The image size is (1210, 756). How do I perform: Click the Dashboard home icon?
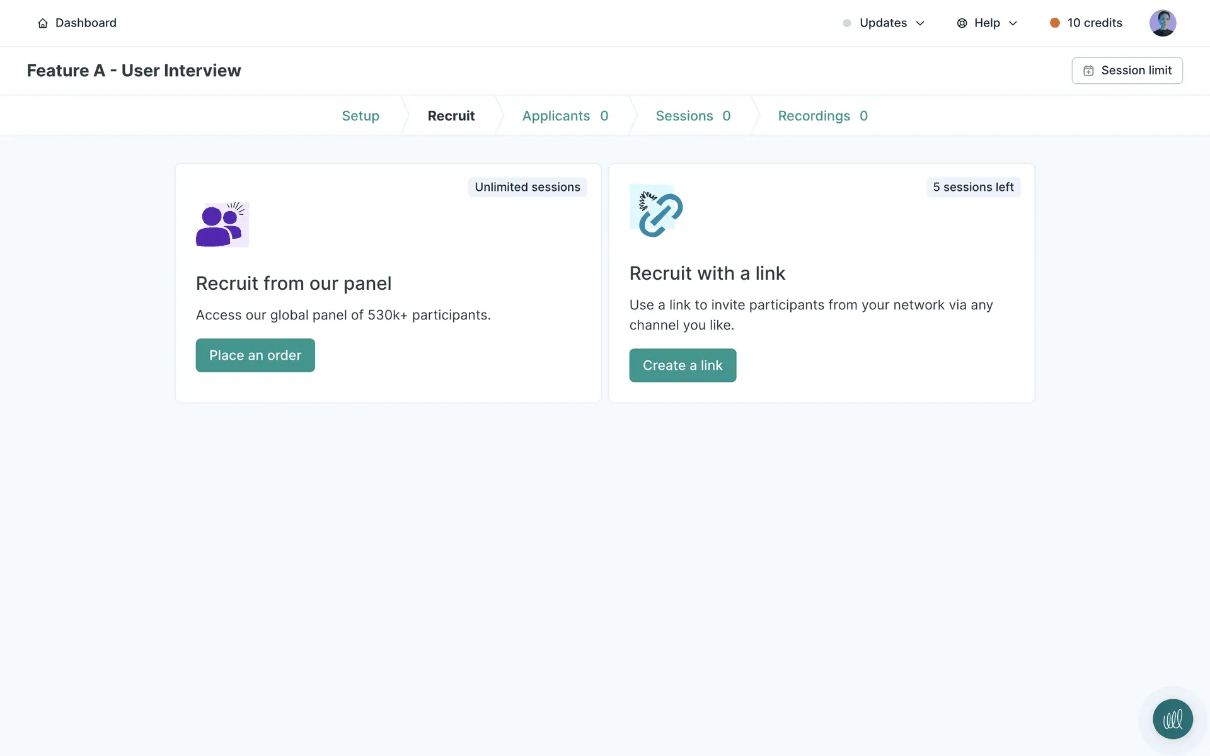tap(43, 23)
